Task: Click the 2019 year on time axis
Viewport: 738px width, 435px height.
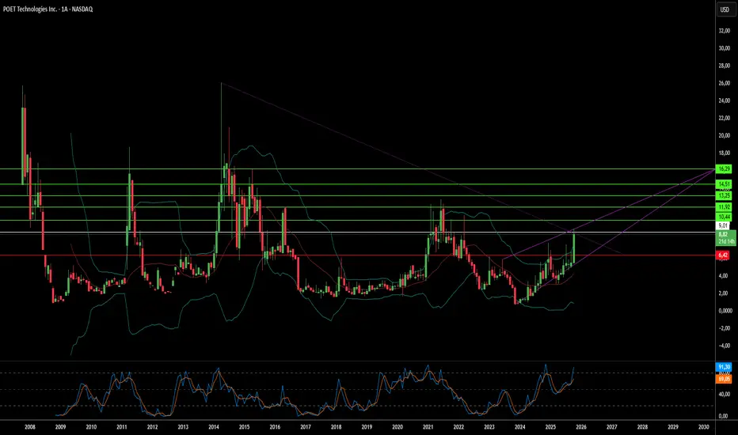Action: (367, 427)
